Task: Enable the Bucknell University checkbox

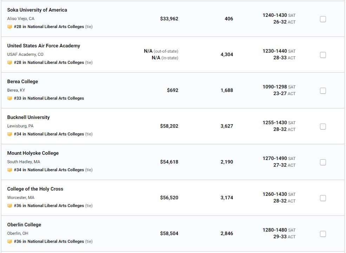Action: [323, 126]
